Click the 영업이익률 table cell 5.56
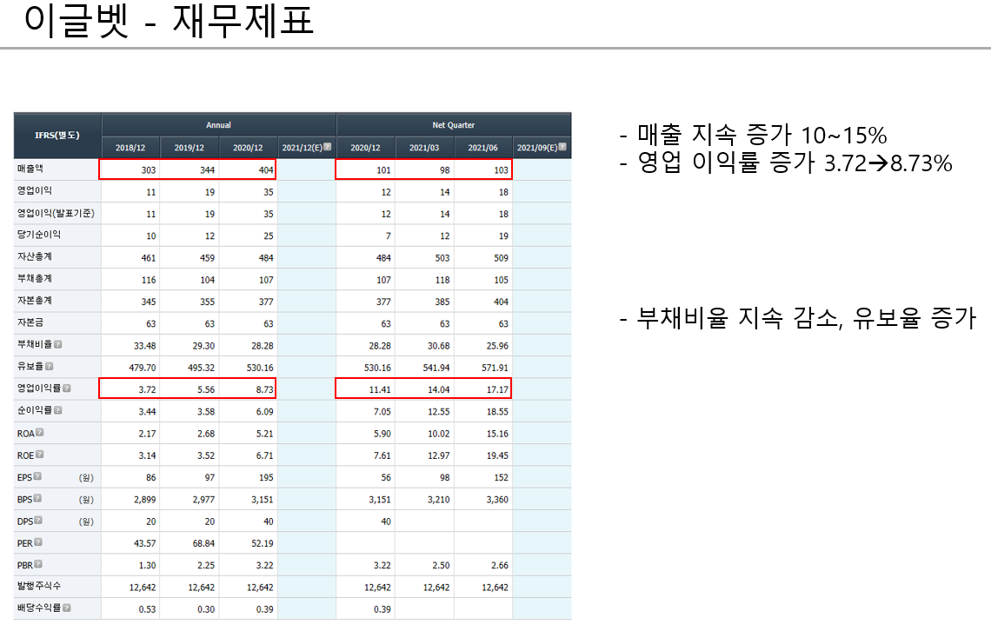The height and width of the screenshot is (631, 991). point(206,389)
